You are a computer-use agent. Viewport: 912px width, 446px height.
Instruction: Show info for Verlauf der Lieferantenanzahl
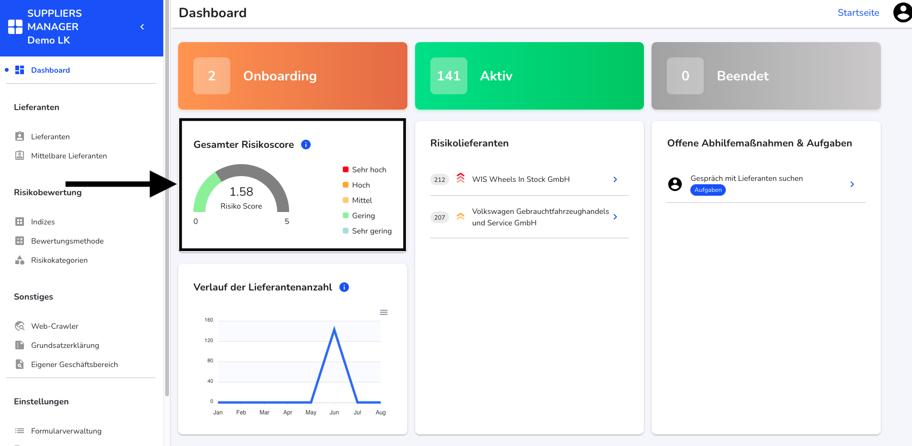pos(344,287)
